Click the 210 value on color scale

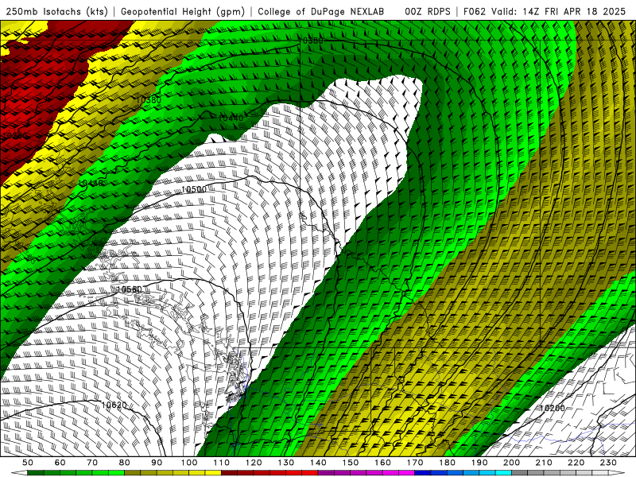544,463
